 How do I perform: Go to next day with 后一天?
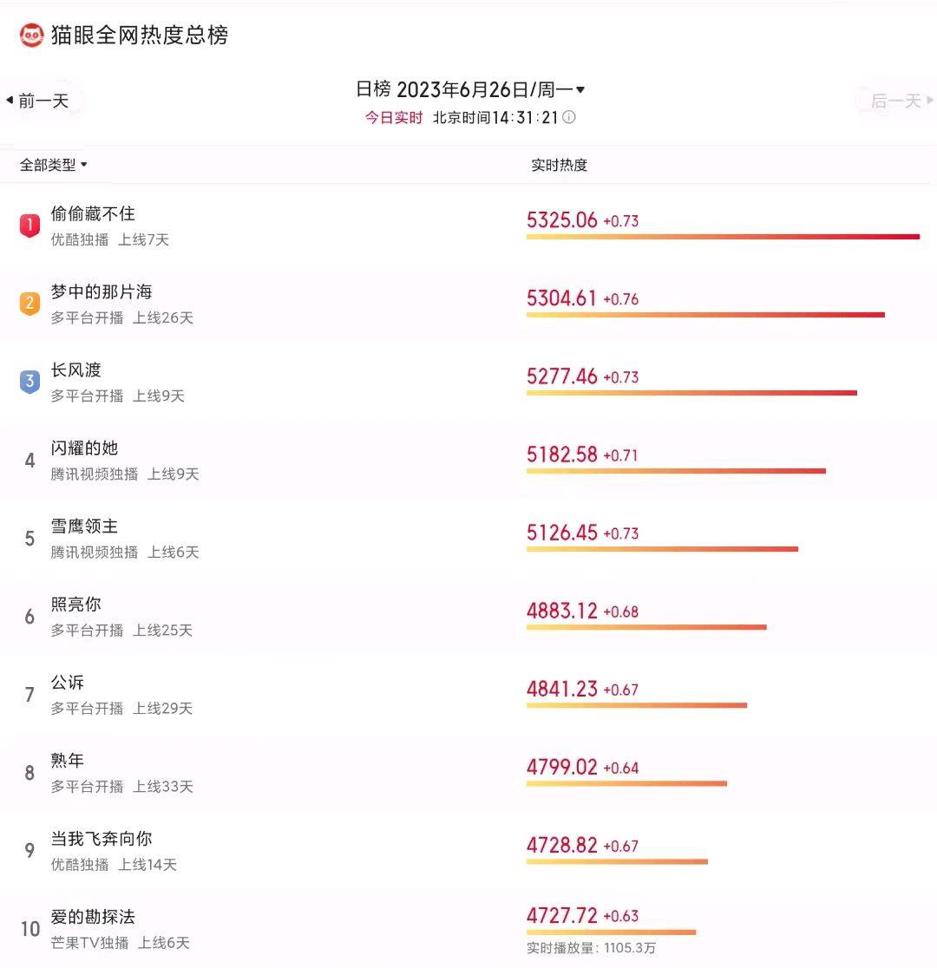(x=895, y=101)
